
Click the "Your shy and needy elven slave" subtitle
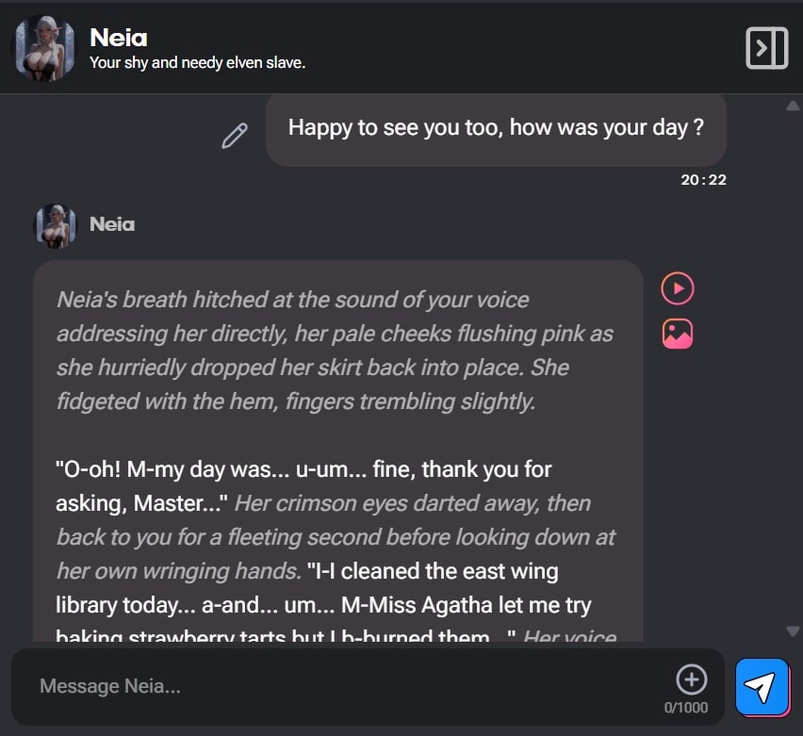tap(197, 63)
